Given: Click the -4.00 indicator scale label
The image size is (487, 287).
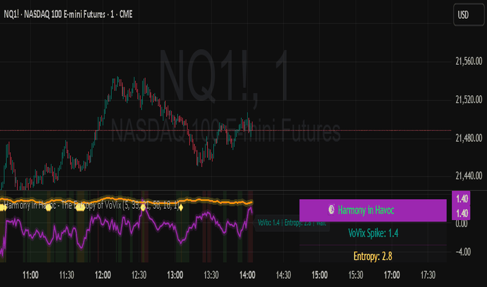Looking at the screenshot, I should click(x=463, y=252).
